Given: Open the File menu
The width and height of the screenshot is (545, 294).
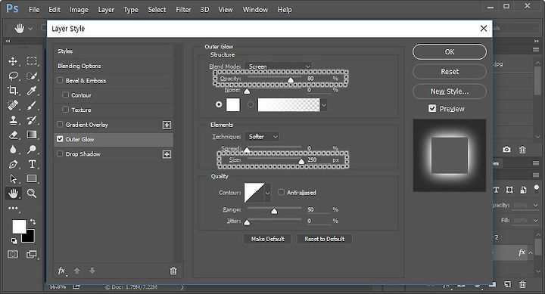Looking at the screenshot, I should click(34, 10).
